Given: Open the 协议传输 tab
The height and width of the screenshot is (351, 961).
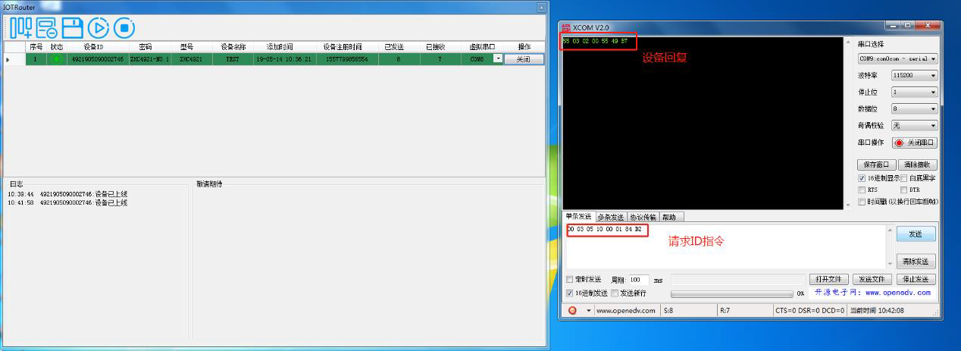Looking at the screenshot, I should (x=643, y=217).
